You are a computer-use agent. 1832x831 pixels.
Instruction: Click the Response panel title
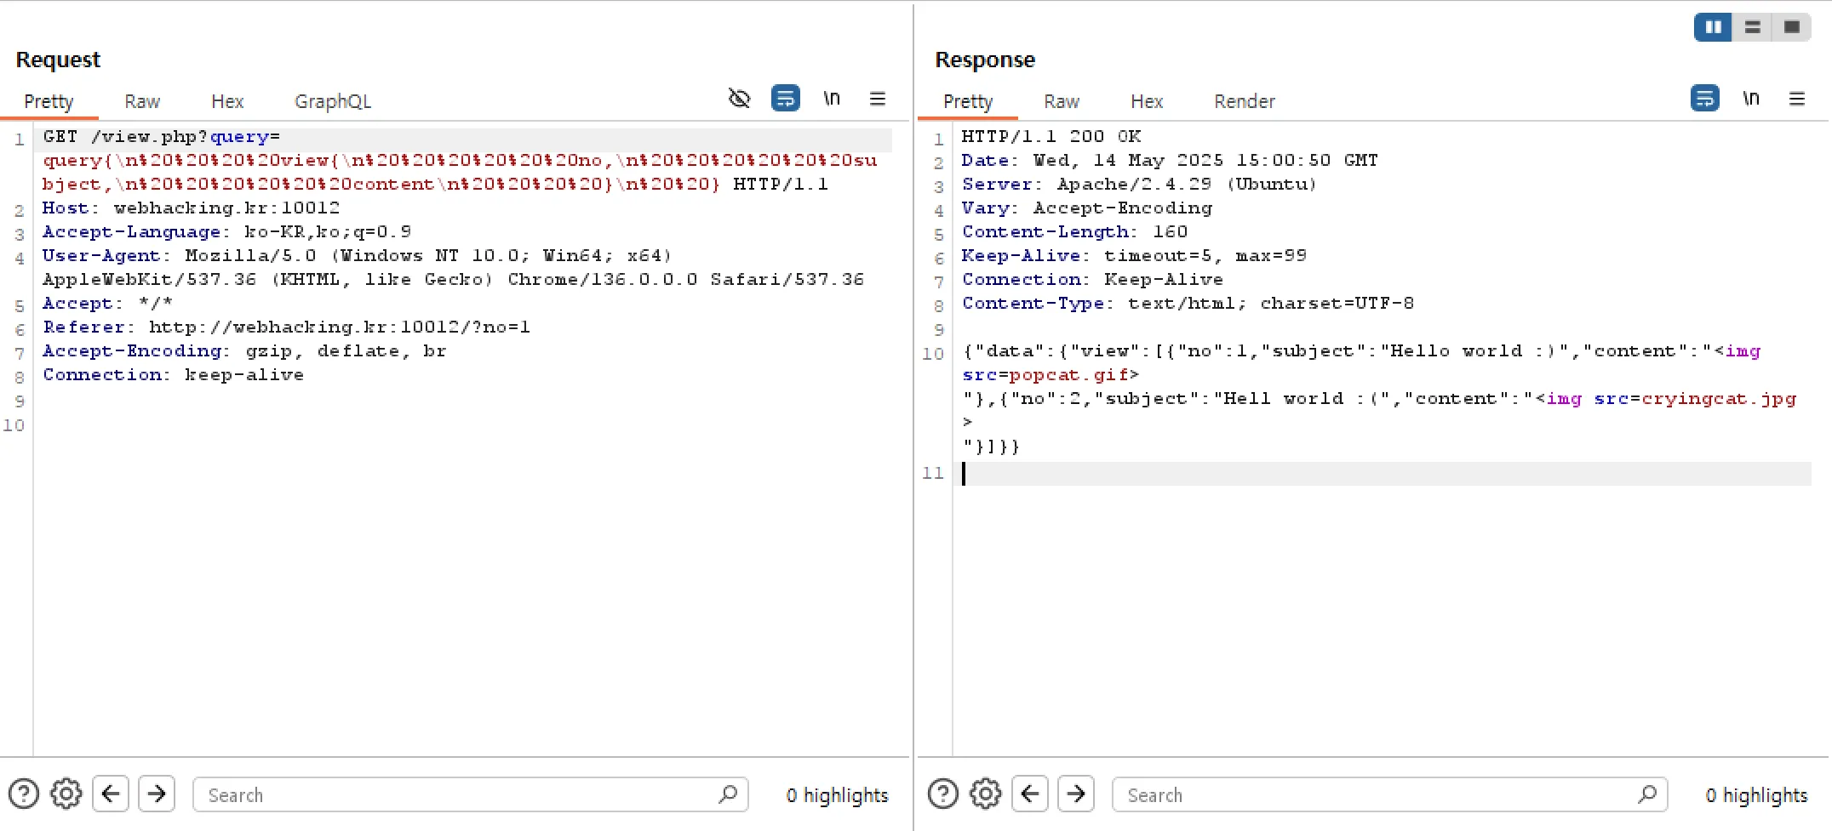985,60
